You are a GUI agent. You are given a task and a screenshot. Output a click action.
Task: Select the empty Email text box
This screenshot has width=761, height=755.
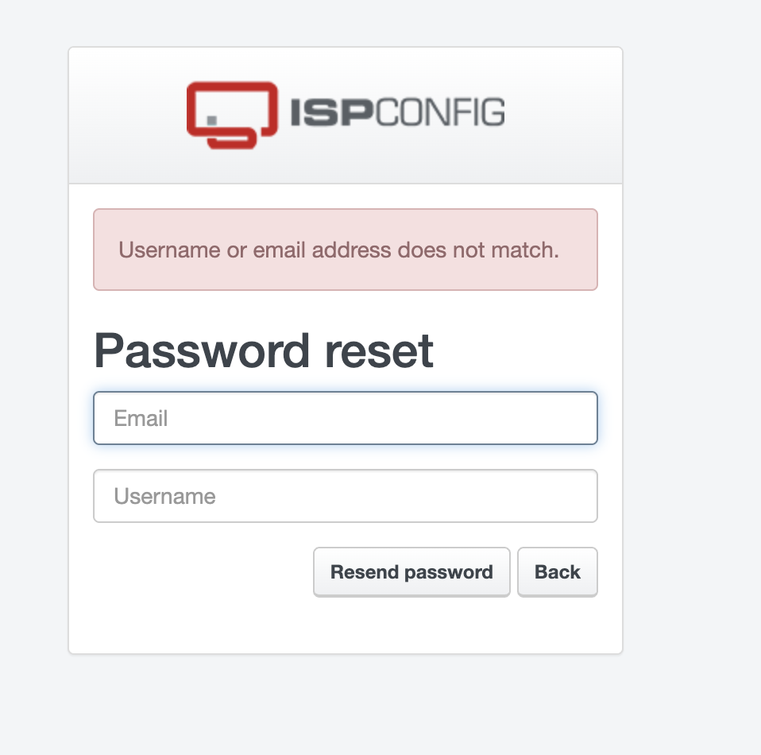click(346, 417)
